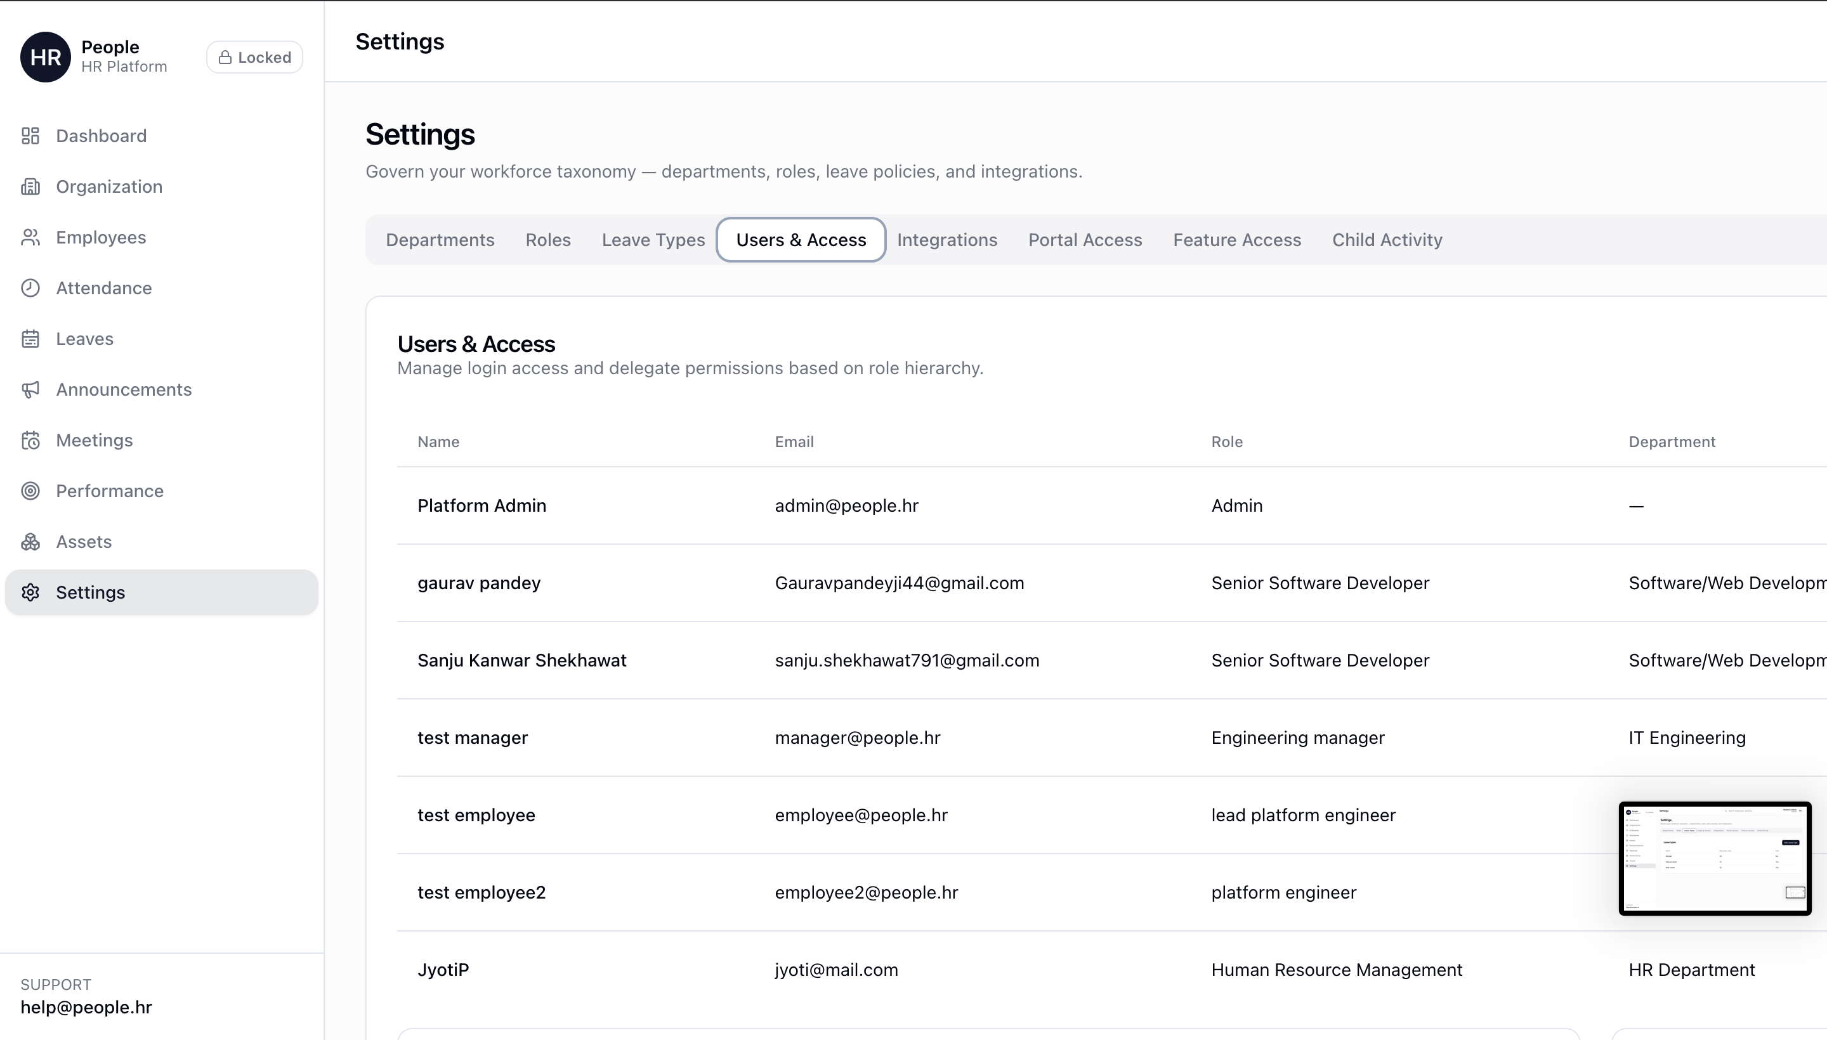Screen dimensions: 1827x1040
Task: Switch to the Departments tab
Action: tap(440, 240)
